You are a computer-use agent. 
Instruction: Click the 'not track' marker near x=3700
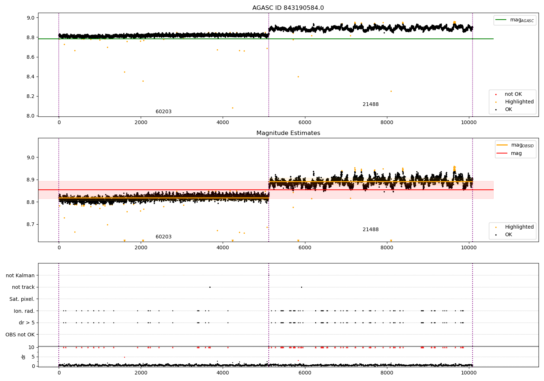point(210,287)
